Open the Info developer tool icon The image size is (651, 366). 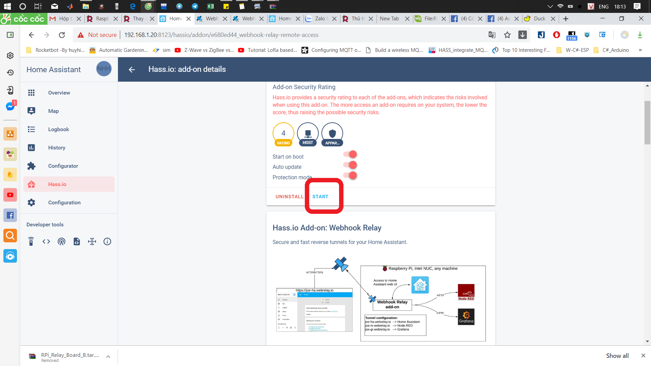tap(107, 242)
